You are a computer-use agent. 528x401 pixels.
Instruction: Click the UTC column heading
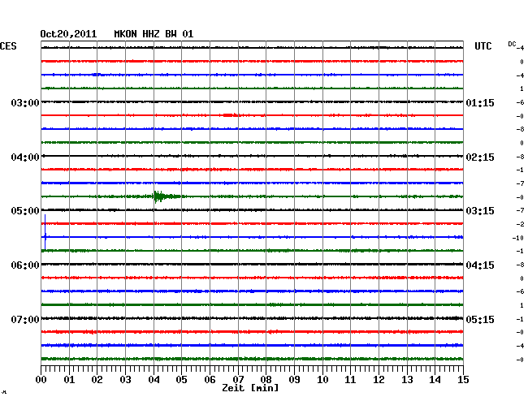(x=483, y=46)
